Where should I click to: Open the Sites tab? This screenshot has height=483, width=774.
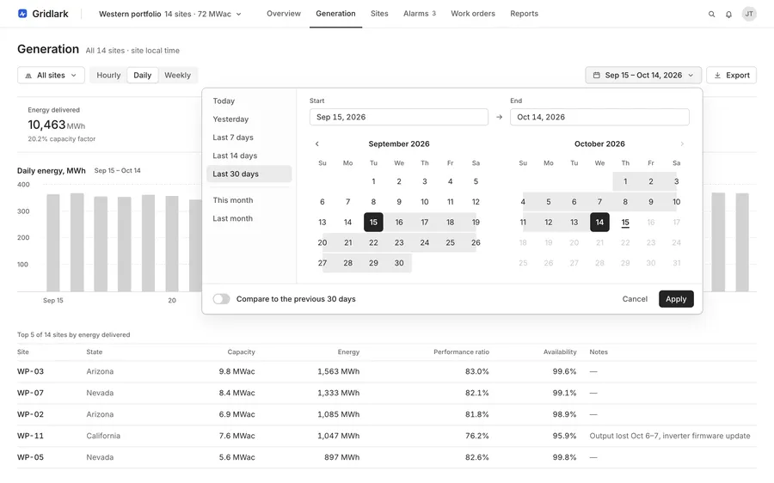pos(379,14)
